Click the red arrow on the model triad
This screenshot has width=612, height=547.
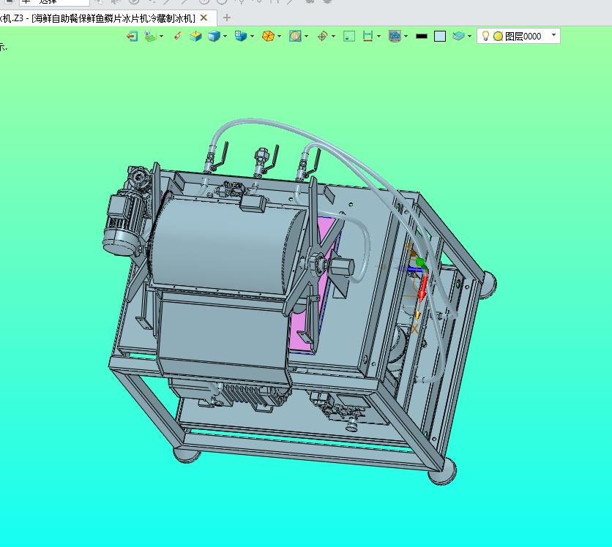pyautogui.click(x=422, y=288)
